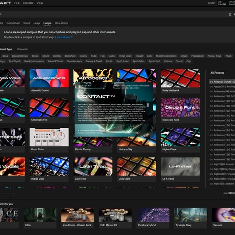This screenshot has height=235, width=235.
Task: Click loop icon beside Acoustic Guitar preset
Action: [211, 82]
